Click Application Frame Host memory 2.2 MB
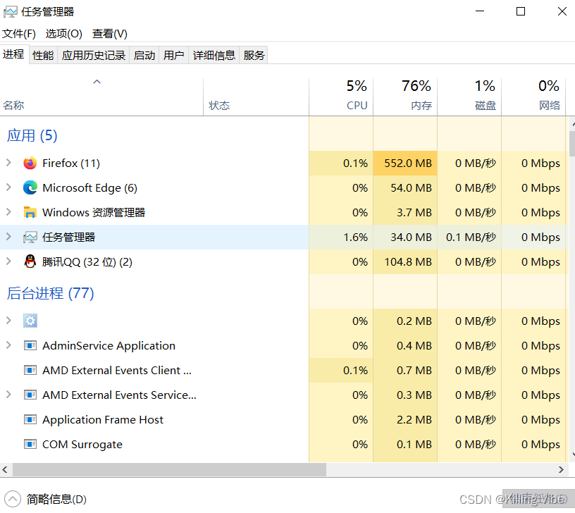The width and height of the screenshot is (575, 513). tap(414, 419)
